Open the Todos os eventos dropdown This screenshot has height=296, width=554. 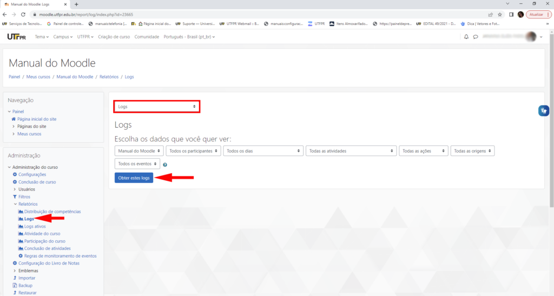point(137,164)
